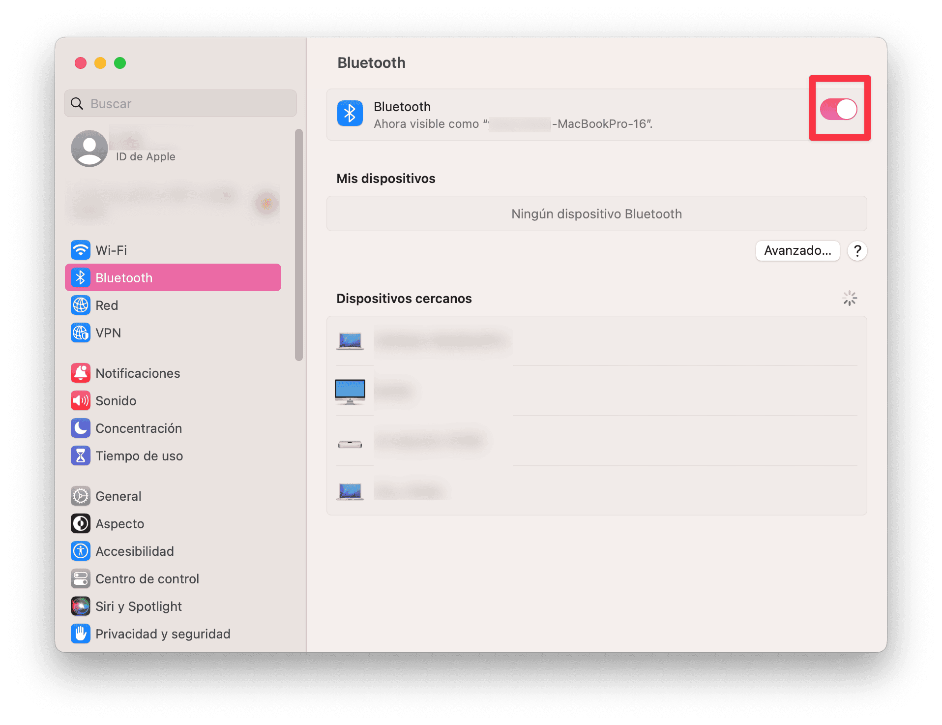Click the Apple ID avatar picture
This screenshot has width=942, height=725.
89,148
